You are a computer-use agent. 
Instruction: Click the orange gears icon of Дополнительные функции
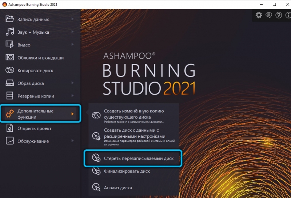[10, 114]
